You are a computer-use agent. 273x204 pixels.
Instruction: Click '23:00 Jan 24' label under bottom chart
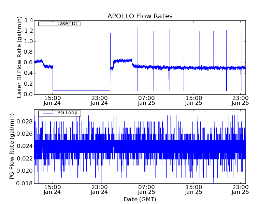coord(99,190)
